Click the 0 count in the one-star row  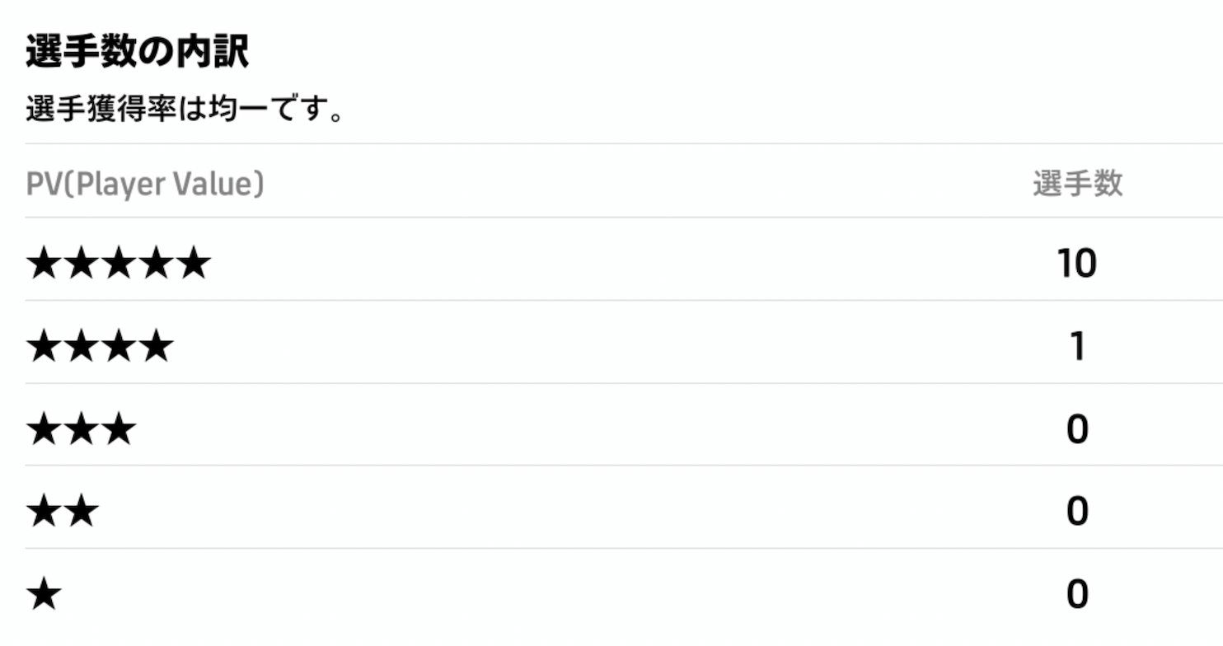coord(1077,594)
